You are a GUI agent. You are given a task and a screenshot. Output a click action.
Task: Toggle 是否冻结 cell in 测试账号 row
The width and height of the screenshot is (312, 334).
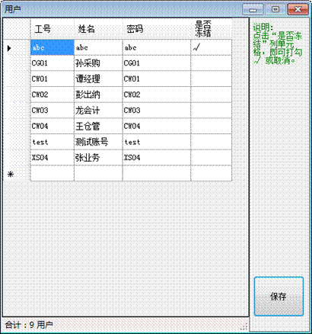pos(212,142)
